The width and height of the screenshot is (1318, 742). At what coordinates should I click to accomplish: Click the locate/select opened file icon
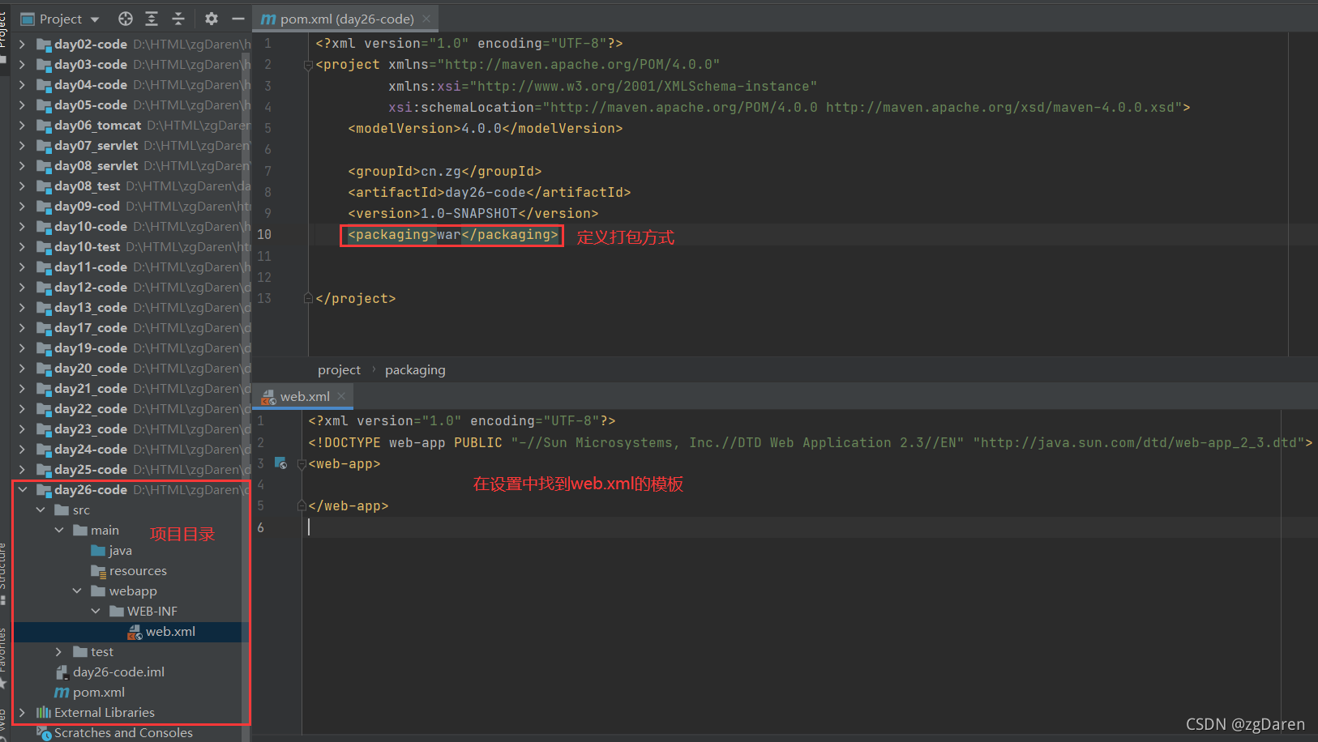[x=125, y=19]
